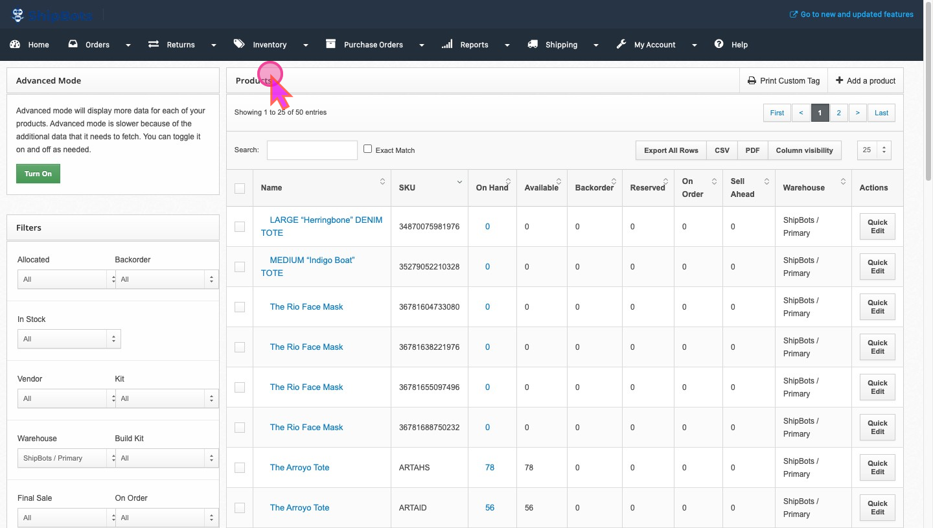
Task: Select the MEDIUM Indigo Boat TOTE row checkbox
Action: tap(240, 267)
